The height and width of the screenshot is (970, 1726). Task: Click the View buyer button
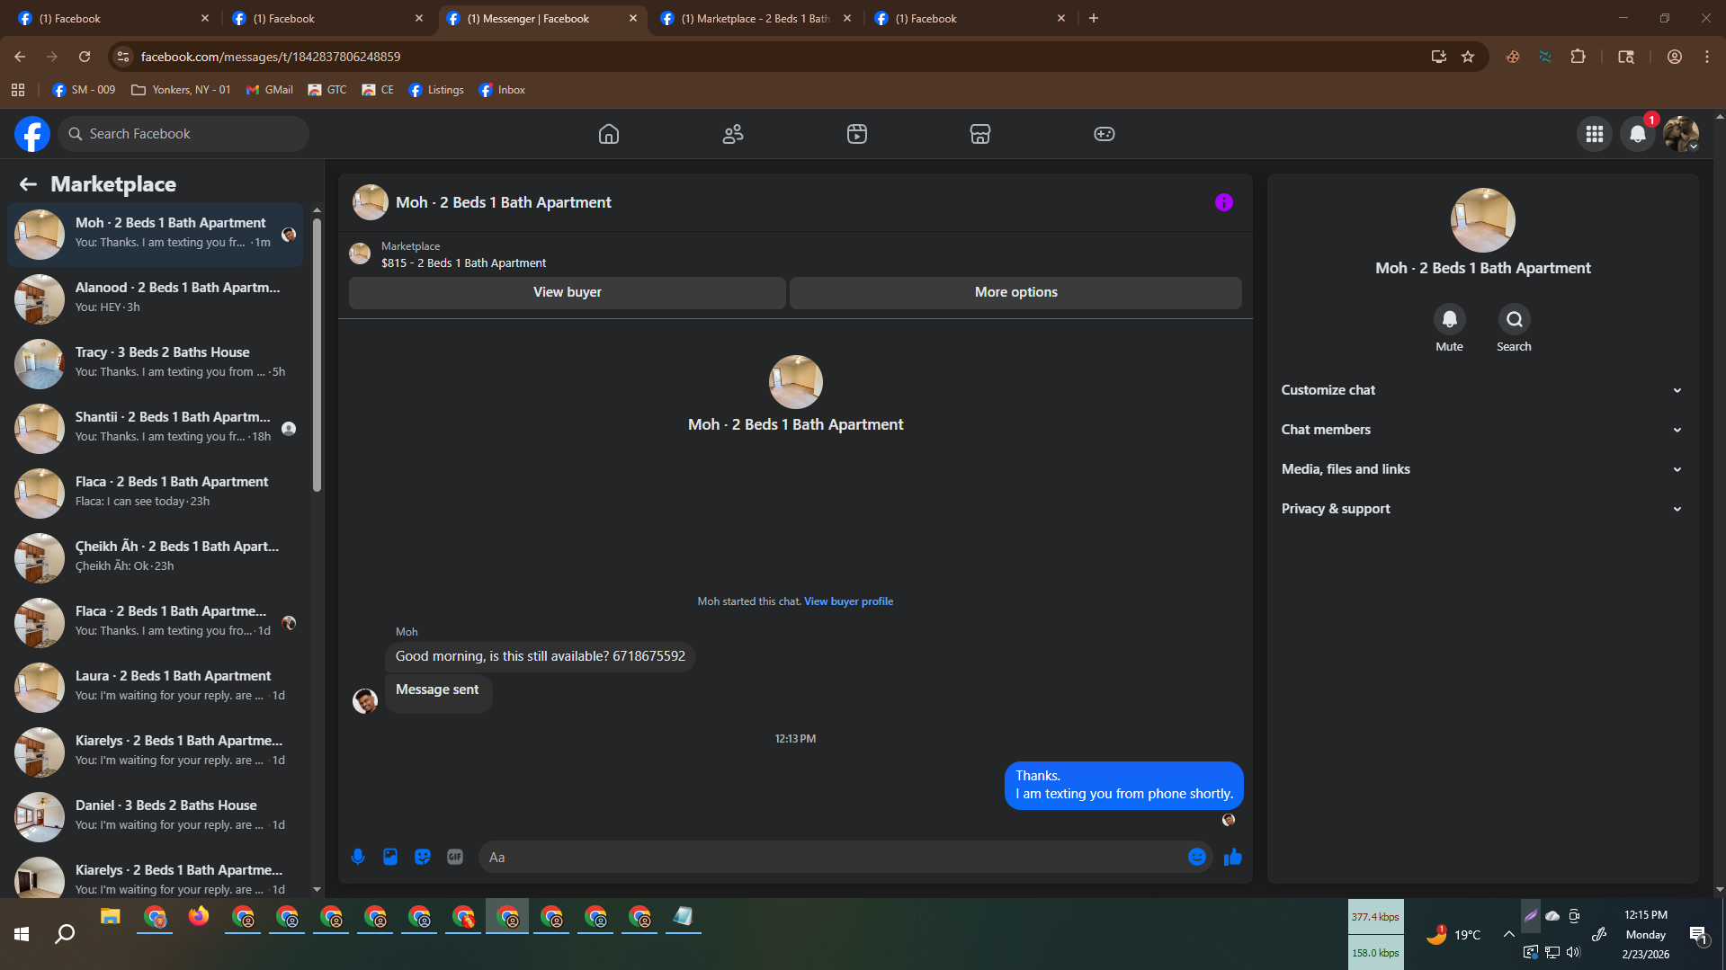click(568, 292)
